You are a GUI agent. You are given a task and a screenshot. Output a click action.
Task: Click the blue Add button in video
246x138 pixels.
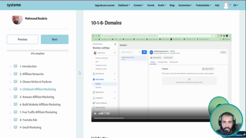tap(144, 52)
